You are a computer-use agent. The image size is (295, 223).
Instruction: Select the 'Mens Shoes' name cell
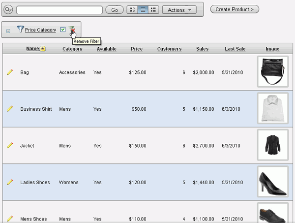pyautogui.click(x=33, y=219)
